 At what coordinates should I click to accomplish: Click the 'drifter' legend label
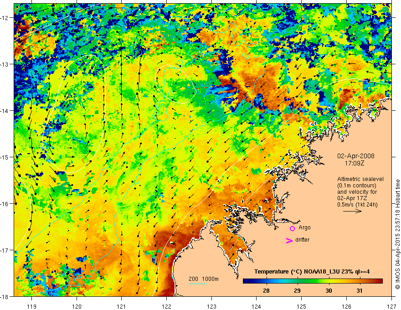[x=302, y=240]
